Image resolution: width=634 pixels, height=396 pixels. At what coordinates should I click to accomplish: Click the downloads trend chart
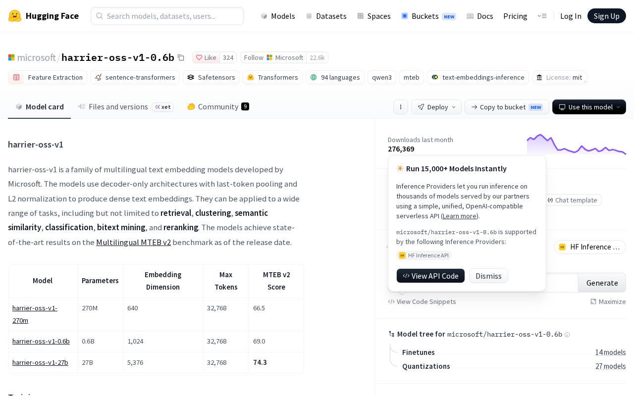[x=577, y=144]
